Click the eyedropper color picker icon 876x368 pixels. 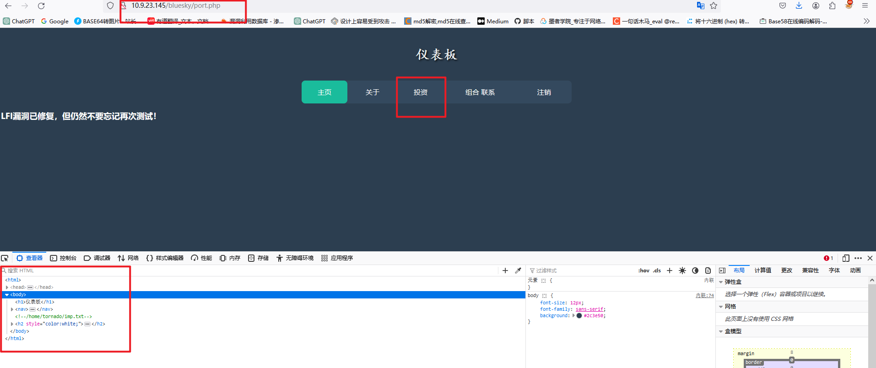(518, 271)
